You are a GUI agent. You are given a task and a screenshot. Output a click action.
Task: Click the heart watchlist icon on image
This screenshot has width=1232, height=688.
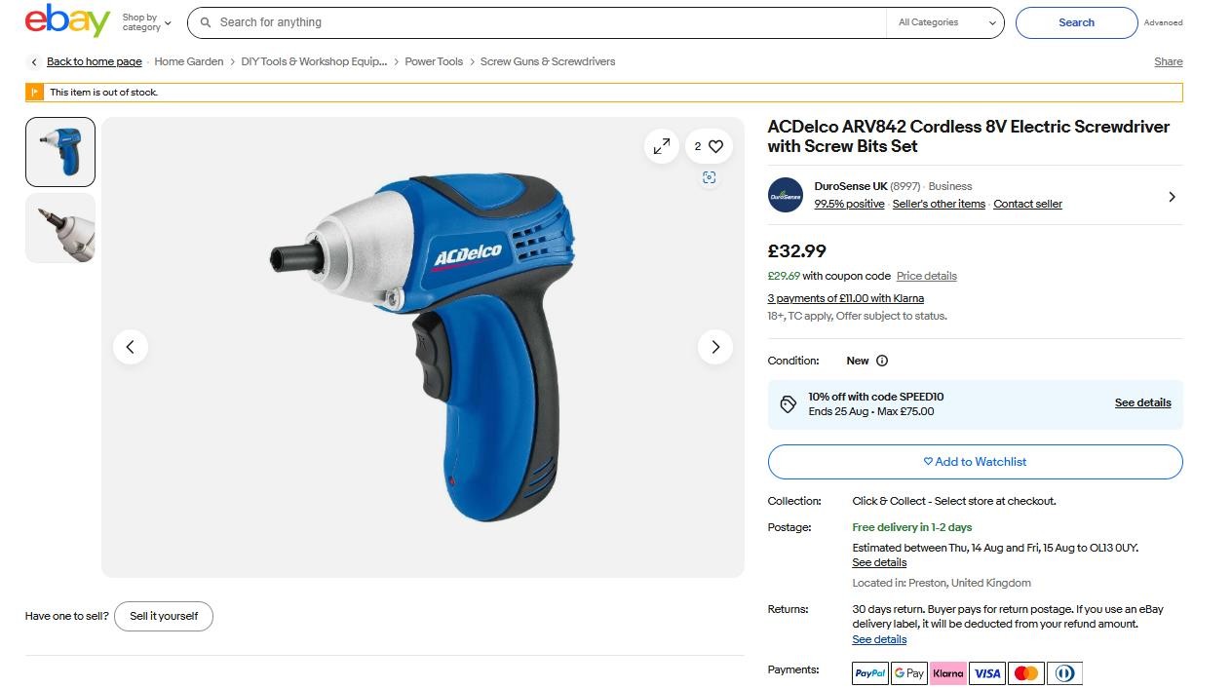coord(714,146)
